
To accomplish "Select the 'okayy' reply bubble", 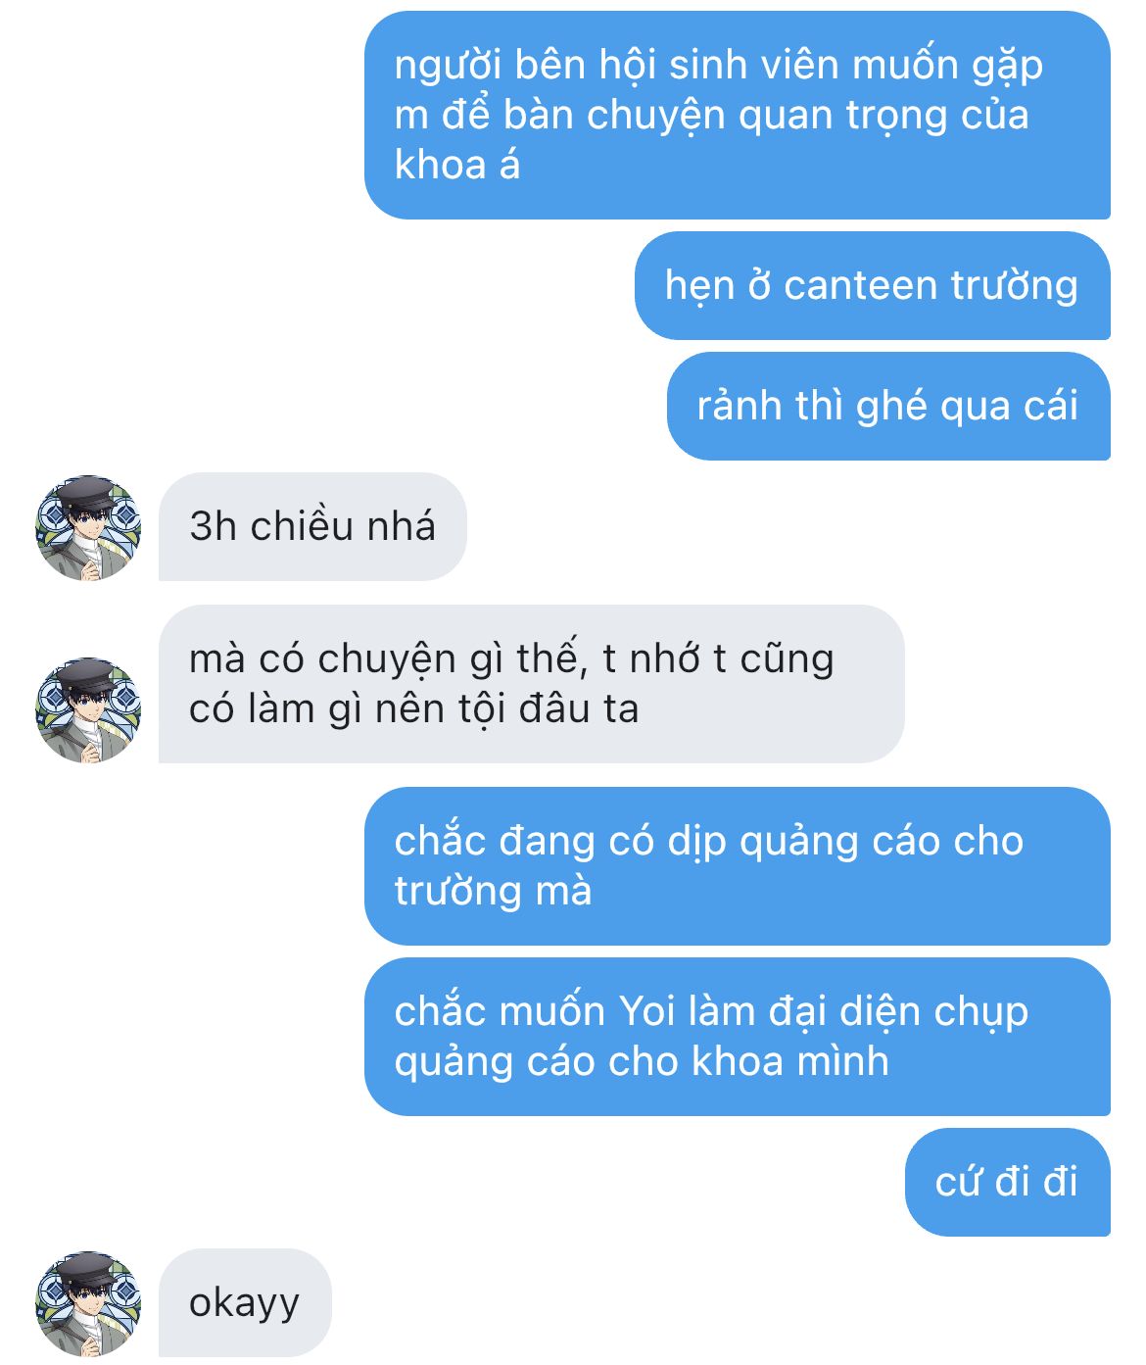I will 245,1302.
